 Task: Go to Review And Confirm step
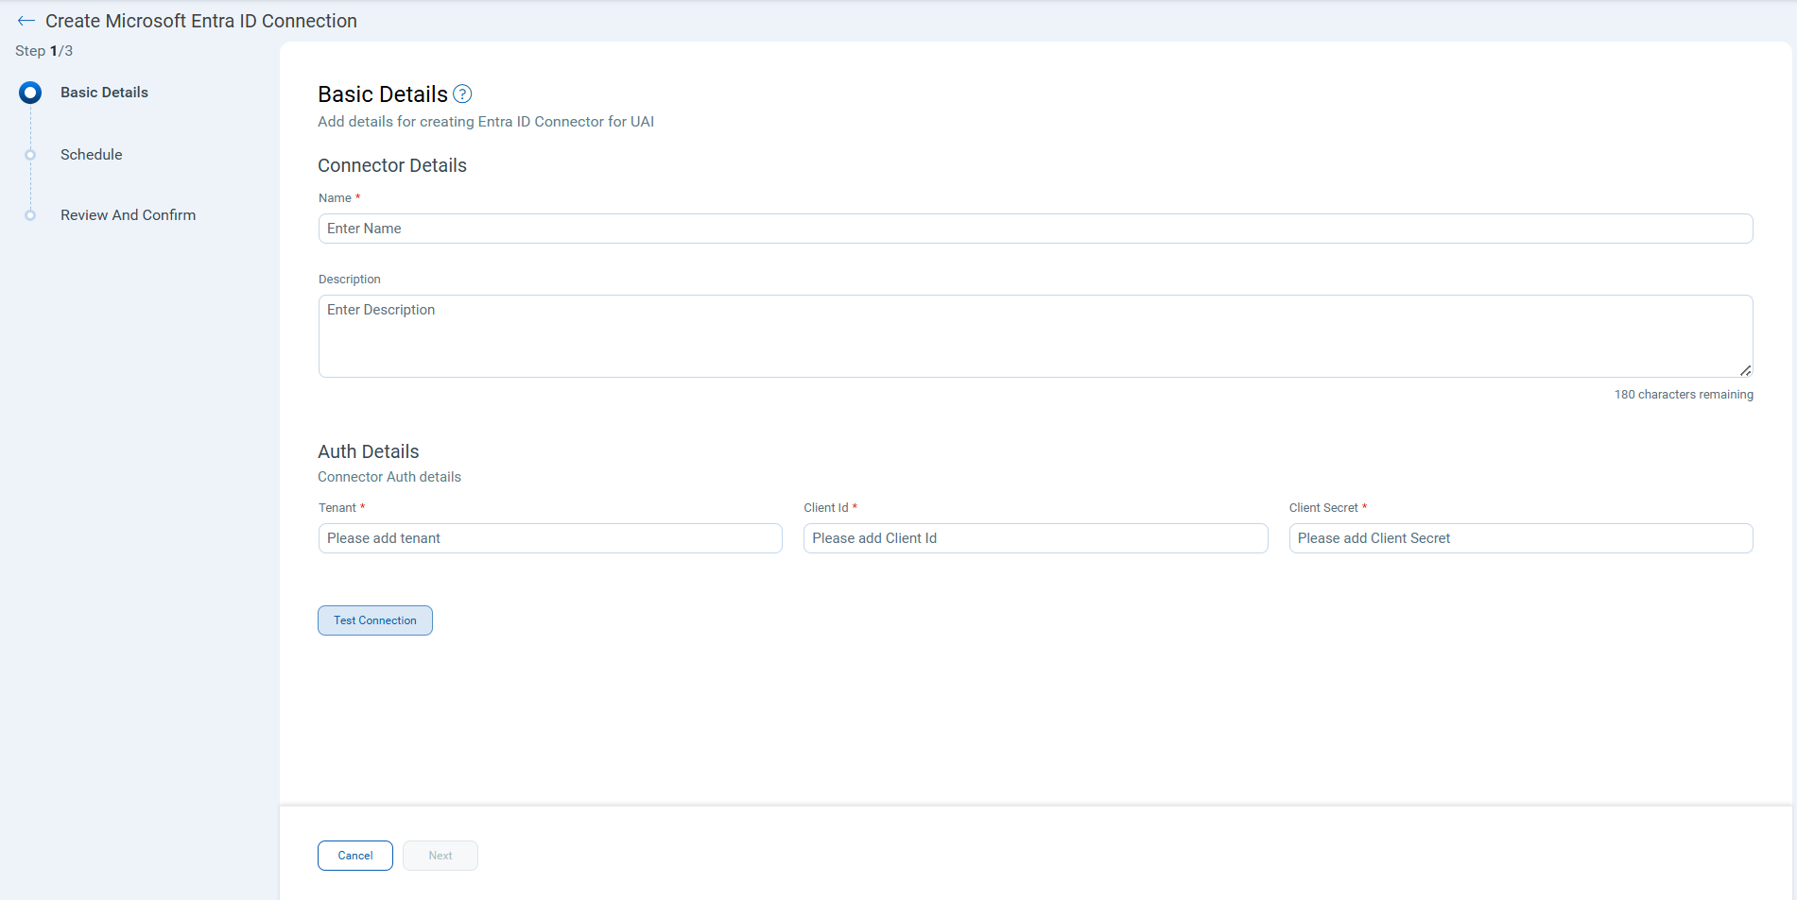[129, 215]
